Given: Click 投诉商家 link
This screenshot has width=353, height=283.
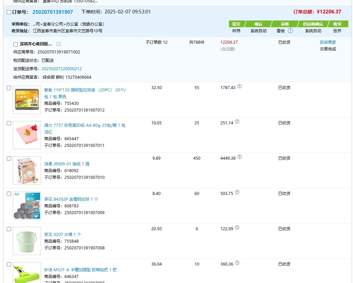Looking at the screenshot, I should [328, 42].
